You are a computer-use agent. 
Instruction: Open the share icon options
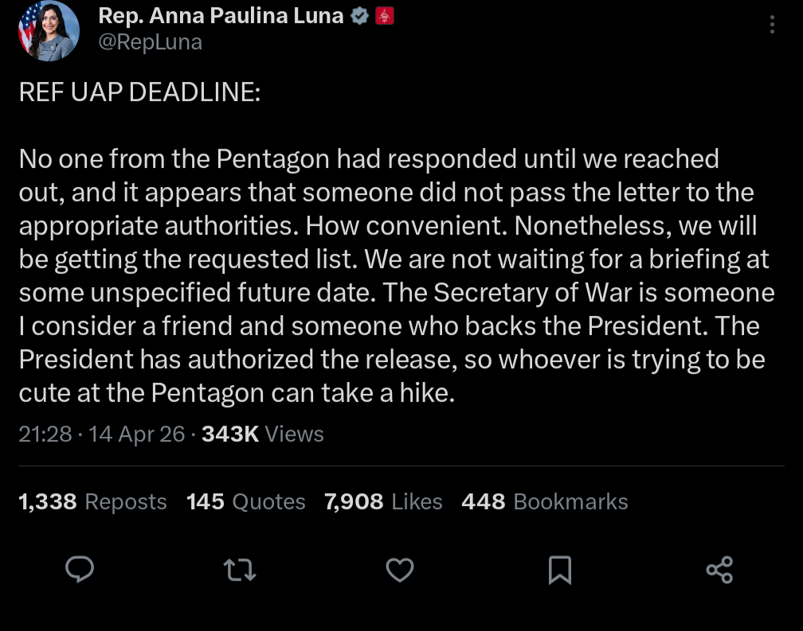pyautogui.click(x=719, y=570)
